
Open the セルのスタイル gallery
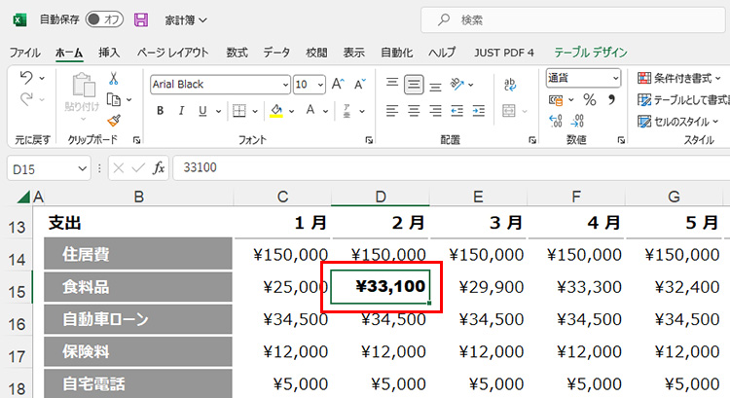(x=678, y=122)
